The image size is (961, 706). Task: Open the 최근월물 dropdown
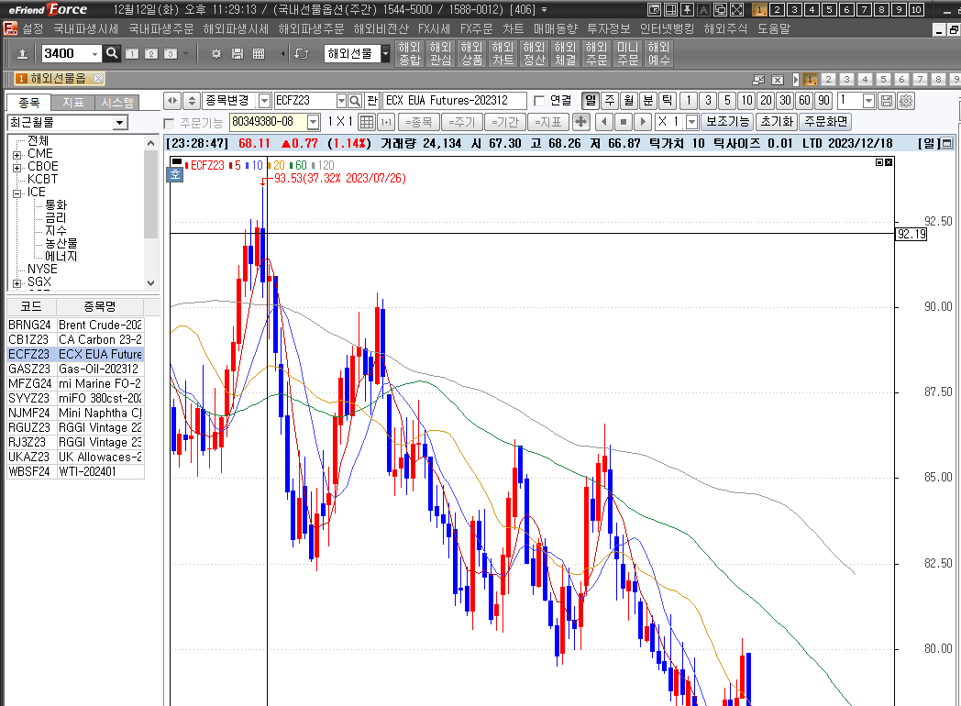coord(120,123)
